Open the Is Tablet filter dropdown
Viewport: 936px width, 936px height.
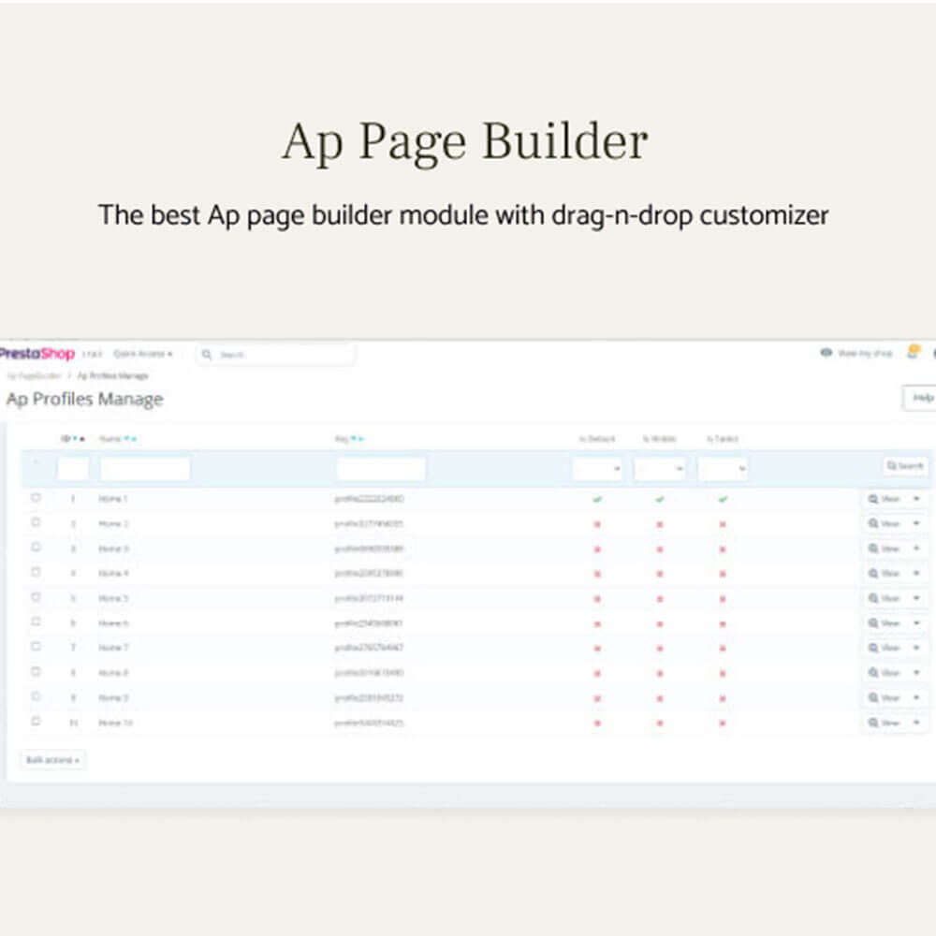723,469
